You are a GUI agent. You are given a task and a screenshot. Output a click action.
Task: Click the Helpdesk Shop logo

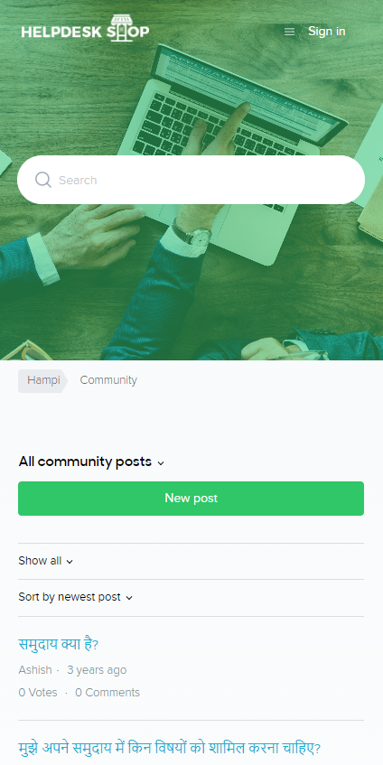tap(86, 28)
